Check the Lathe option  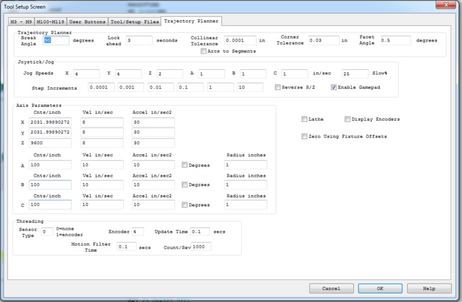click(x=304, y=120)
